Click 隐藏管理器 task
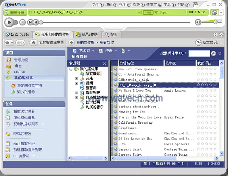Screen dimensions: 228x176 pos(22,134)
